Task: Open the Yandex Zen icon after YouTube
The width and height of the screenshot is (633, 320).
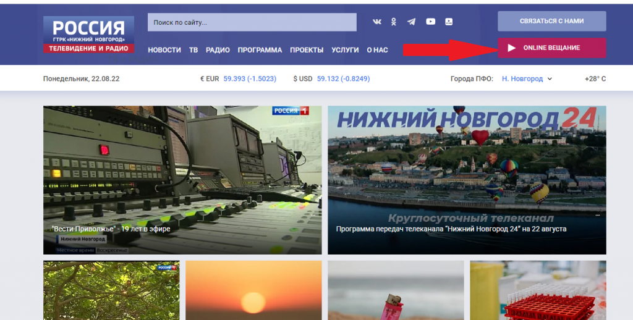Action: 449,22
